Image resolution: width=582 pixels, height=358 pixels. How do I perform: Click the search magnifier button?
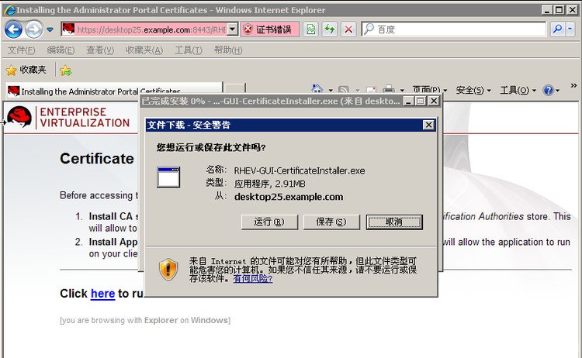(557, 29)
